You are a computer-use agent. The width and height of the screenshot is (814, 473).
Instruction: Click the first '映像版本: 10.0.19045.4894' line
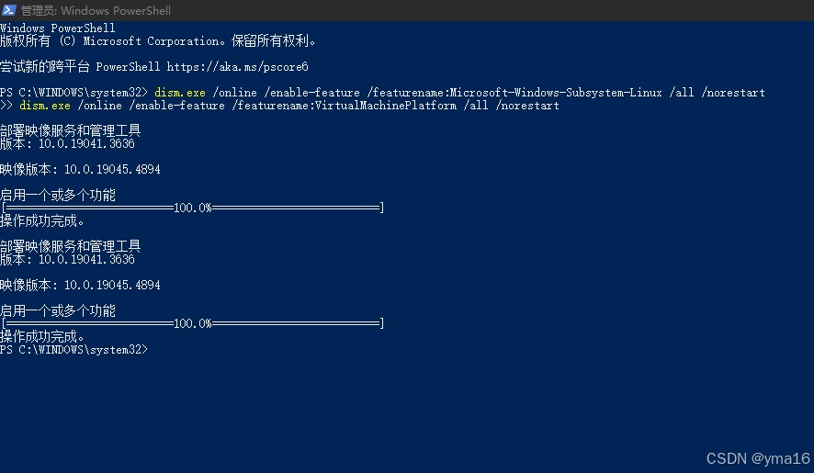coord(80,170)
